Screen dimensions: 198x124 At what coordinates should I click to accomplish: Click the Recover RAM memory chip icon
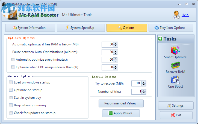pos(175,65)
